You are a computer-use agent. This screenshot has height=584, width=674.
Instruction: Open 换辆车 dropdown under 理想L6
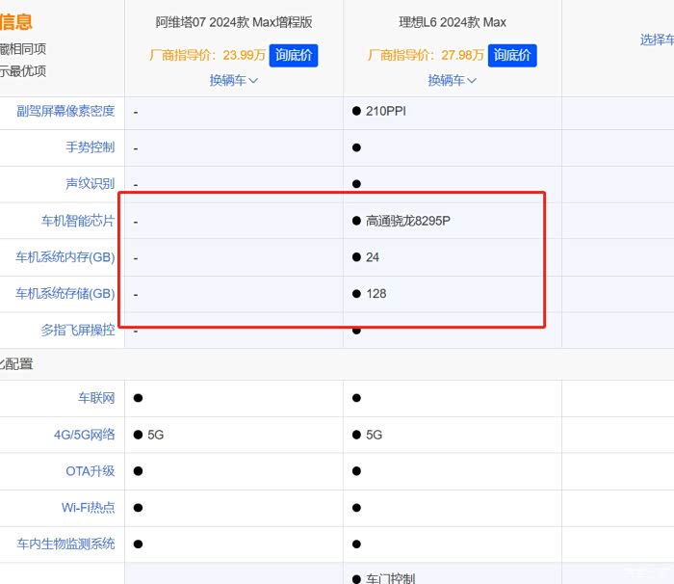[x=453, y=81]
